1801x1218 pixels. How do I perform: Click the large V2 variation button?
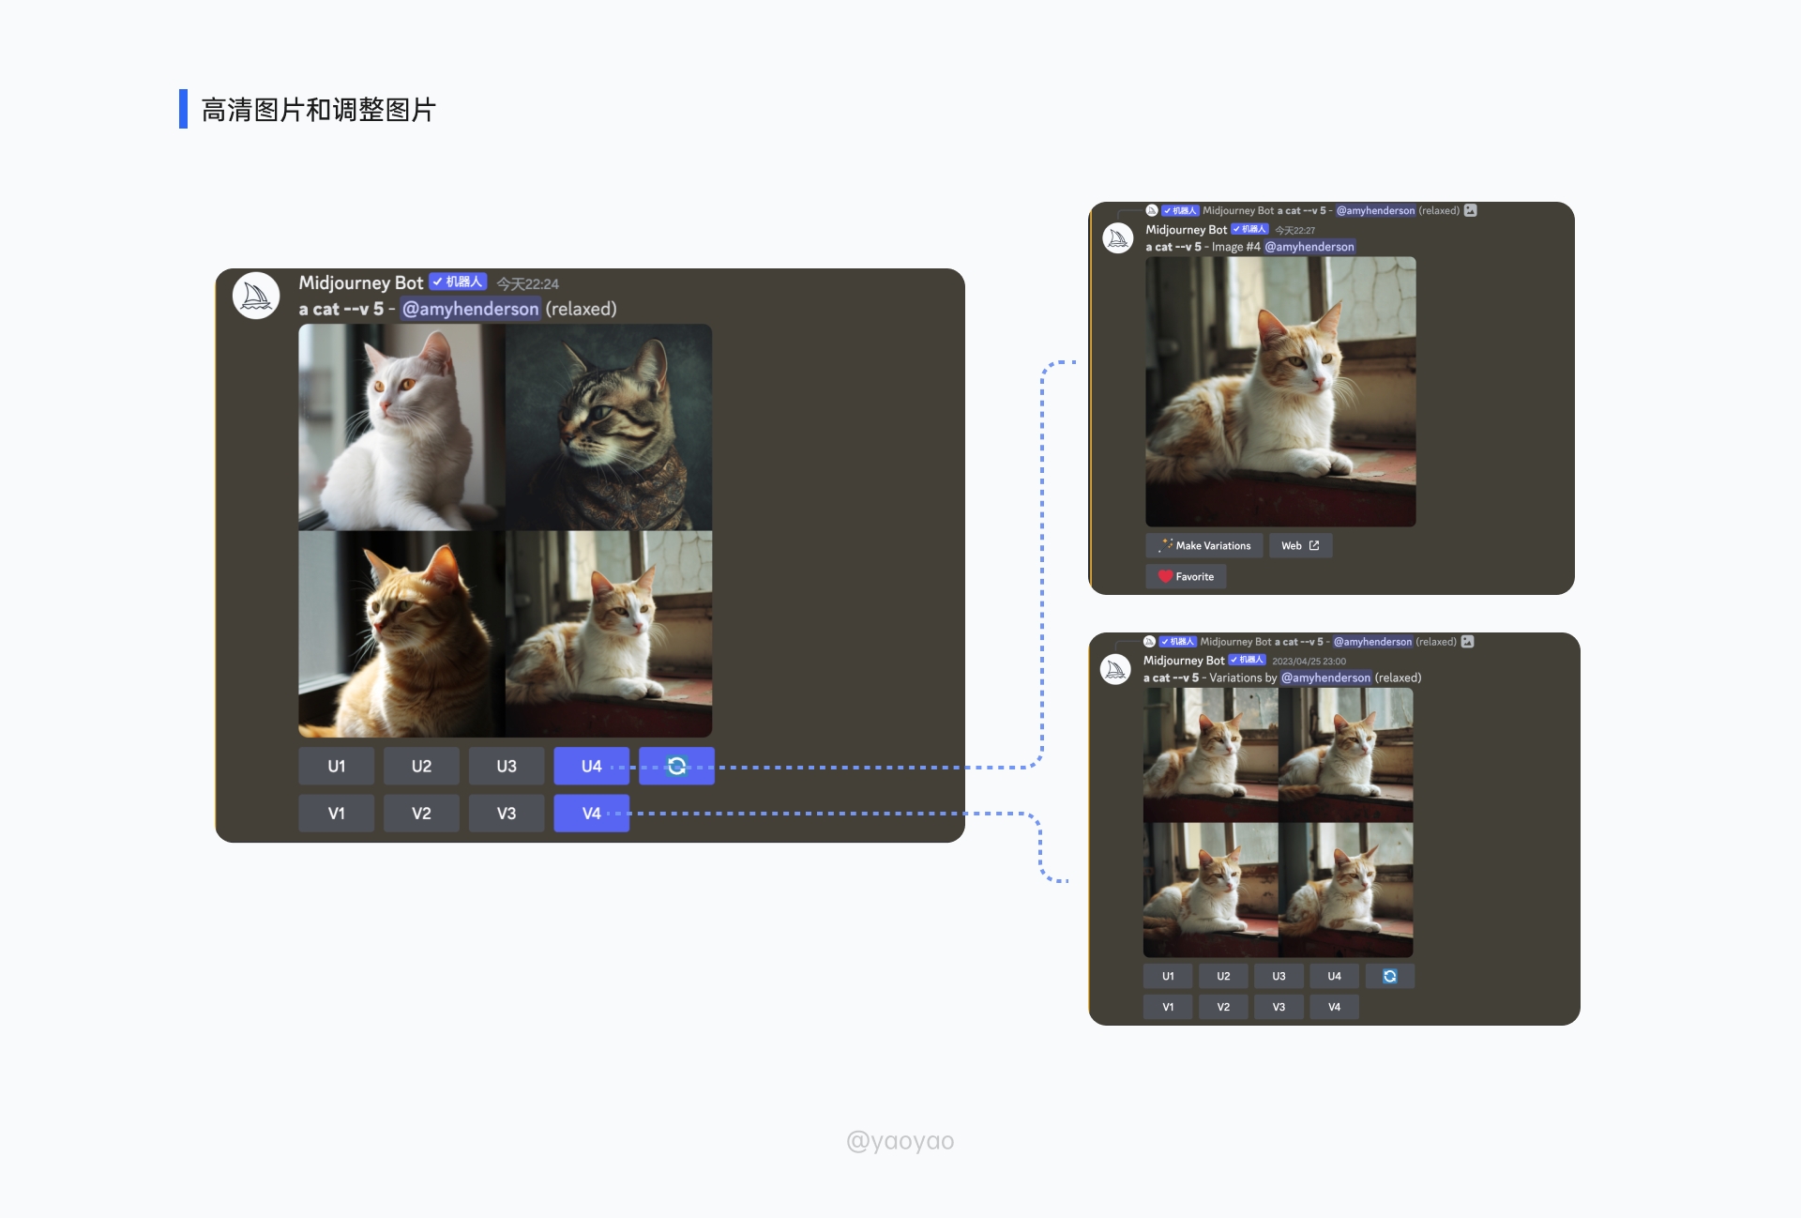pyautogui.click(x=421, y=813)
